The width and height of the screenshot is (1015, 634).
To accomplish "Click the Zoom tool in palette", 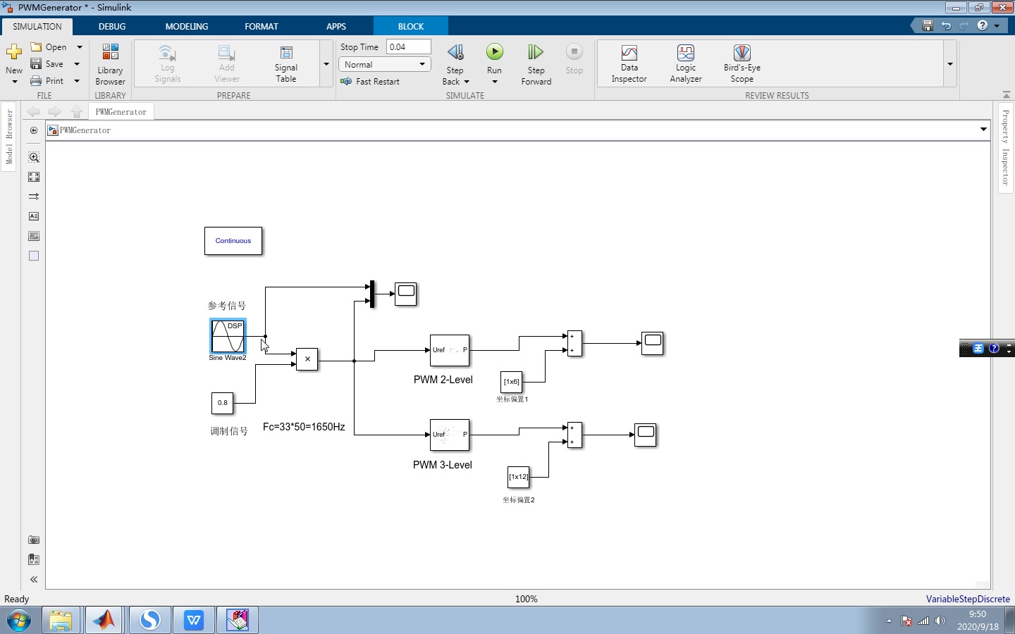I will pos(34,157).
